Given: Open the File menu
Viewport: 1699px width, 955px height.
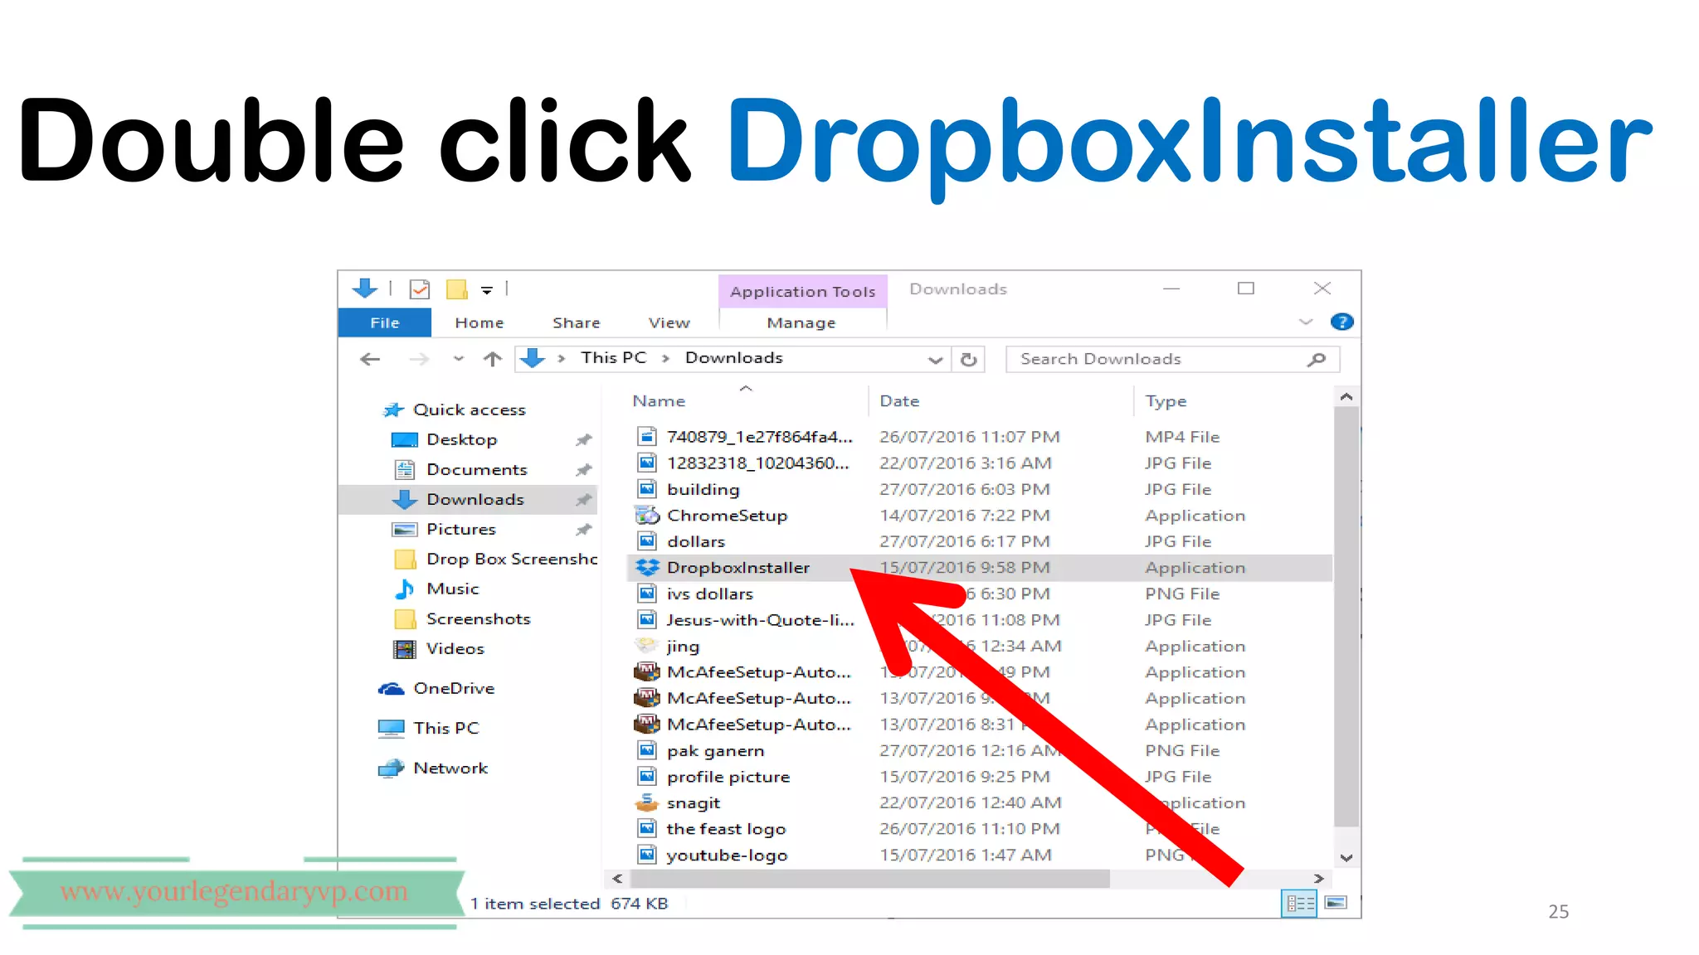Looking at the screenshot, I should (385, 323).
